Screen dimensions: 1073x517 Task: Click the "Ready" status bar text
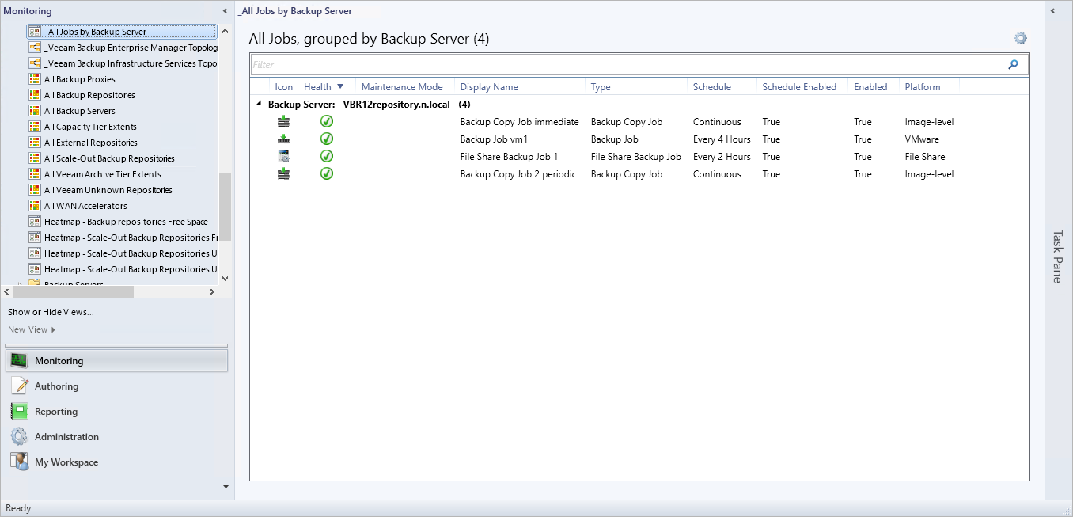tap(18, 508)
